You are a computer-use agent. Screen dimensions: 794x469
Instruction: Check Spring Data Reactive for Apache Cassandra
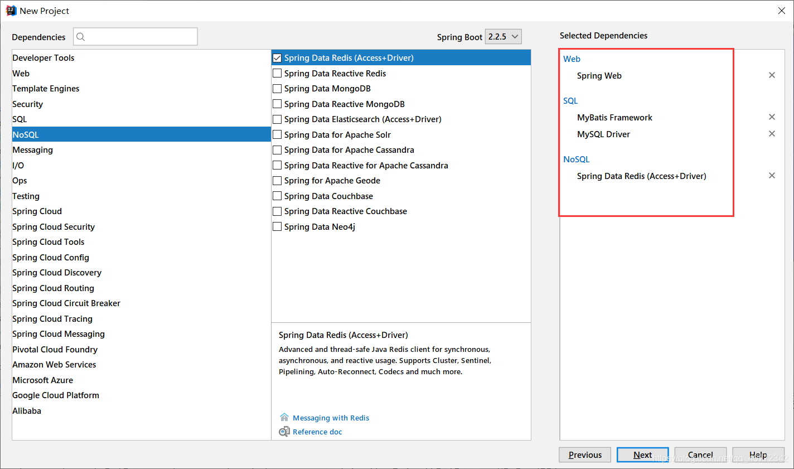click(277, 165)
